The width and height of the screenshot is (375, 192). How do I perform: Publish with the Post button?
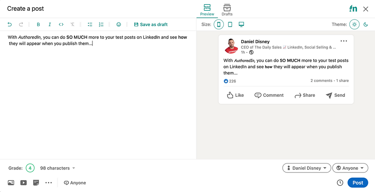click(358, 183)
